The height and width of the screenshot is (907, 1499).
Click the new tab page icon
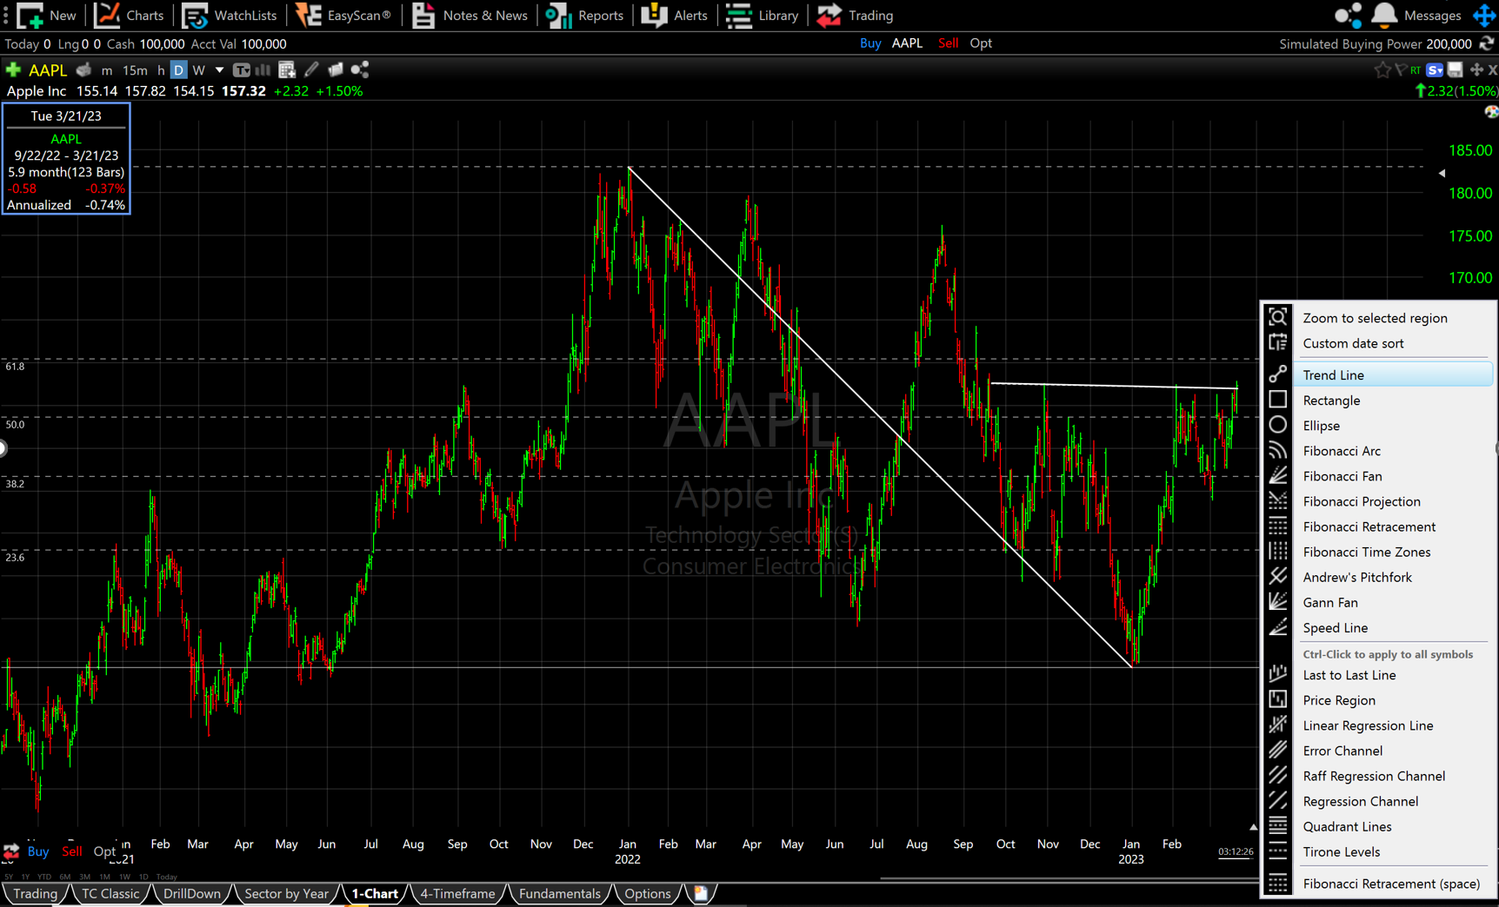[701, 893]
